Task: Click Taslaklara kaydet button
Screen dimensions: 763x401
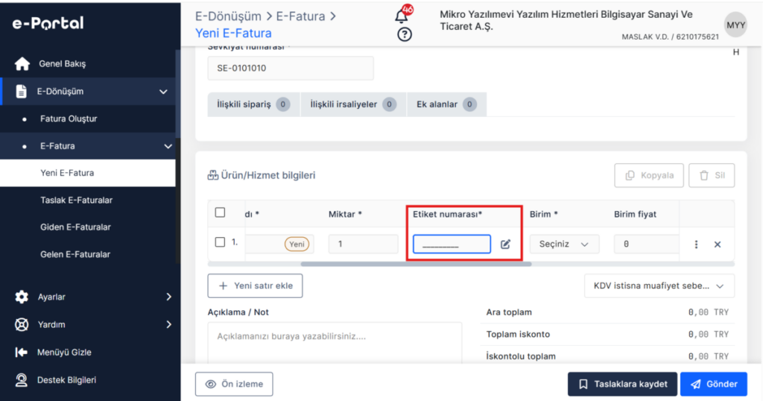Action: click(622, 384)
